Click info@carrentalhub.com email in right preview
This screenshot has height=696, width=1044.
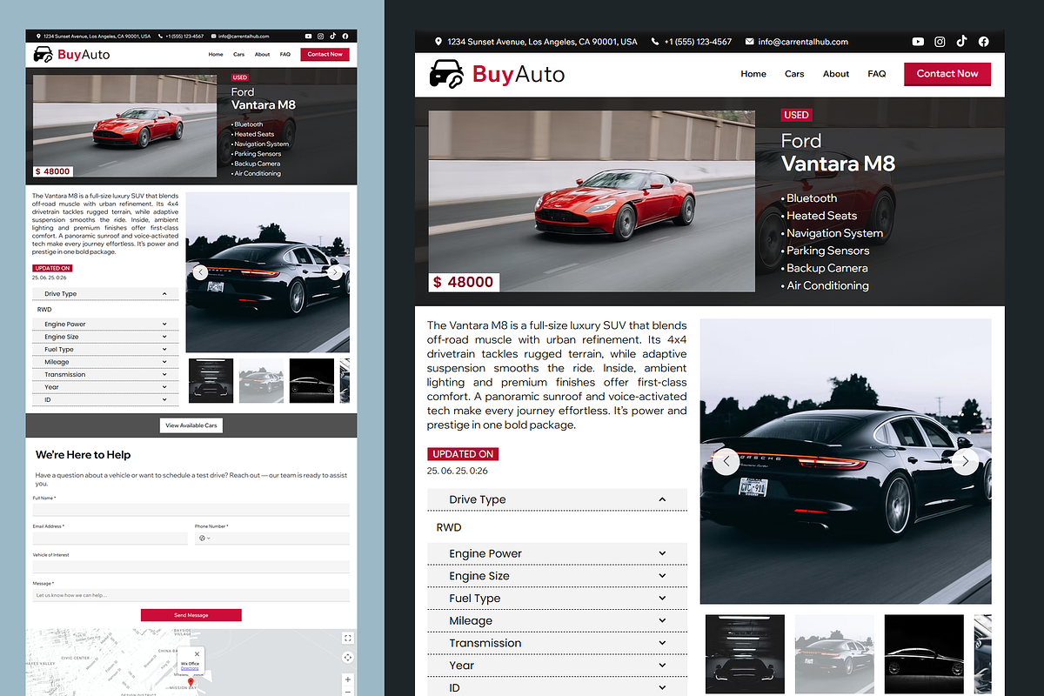pos(803,42)
